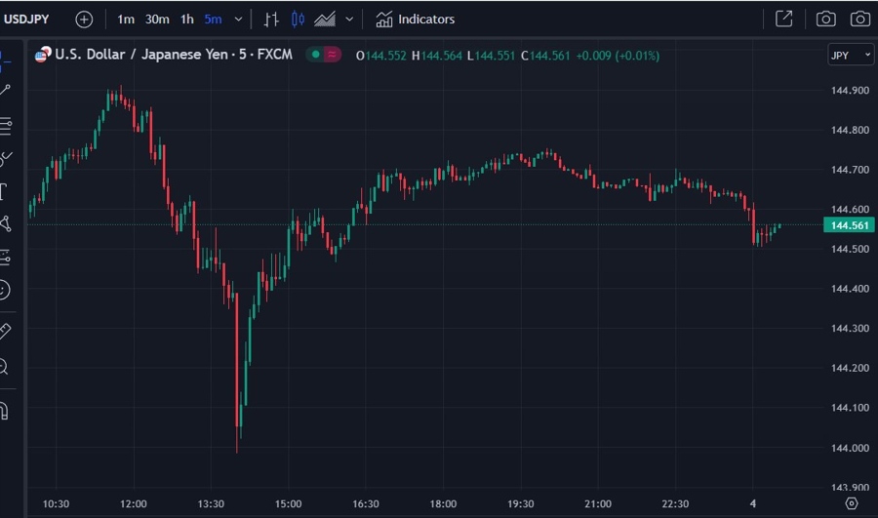Add a symbol to compare with plus icon
Image resolution: width=878 pixels, height=518 pixels.
84,20
